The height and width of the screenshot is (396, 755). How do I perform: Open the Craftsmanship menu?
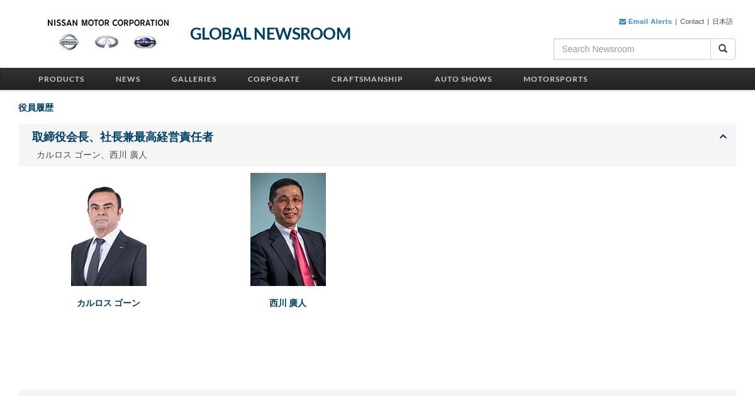367,79
